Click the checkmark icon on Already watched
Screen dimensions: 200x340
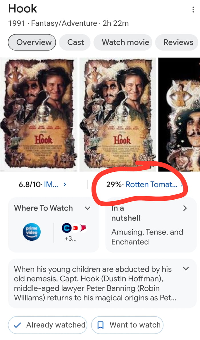pos(17,325)
